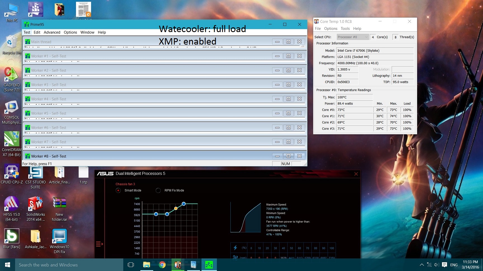Screen dimensions: 483x271
Task: Open Prime95 Advanced menu
Action: click(x=52, y=32)
